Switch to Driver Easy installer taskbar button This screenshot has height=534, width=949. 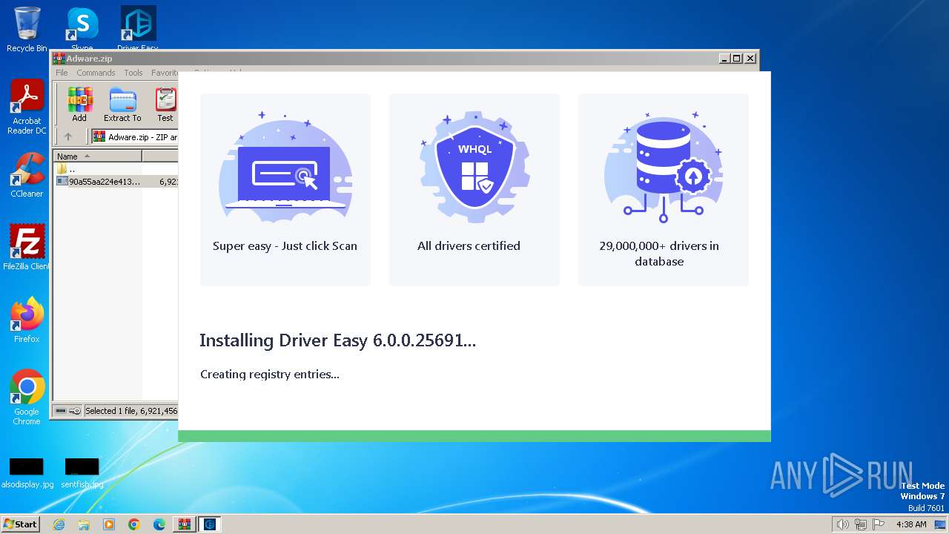tap(210, 524)
